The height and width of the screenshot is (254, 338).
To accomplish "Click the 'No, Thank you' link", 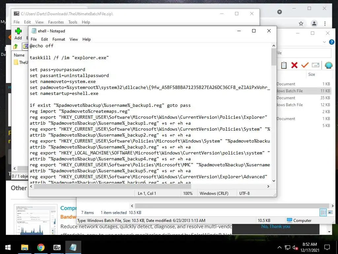I will [x=276, y=226].
